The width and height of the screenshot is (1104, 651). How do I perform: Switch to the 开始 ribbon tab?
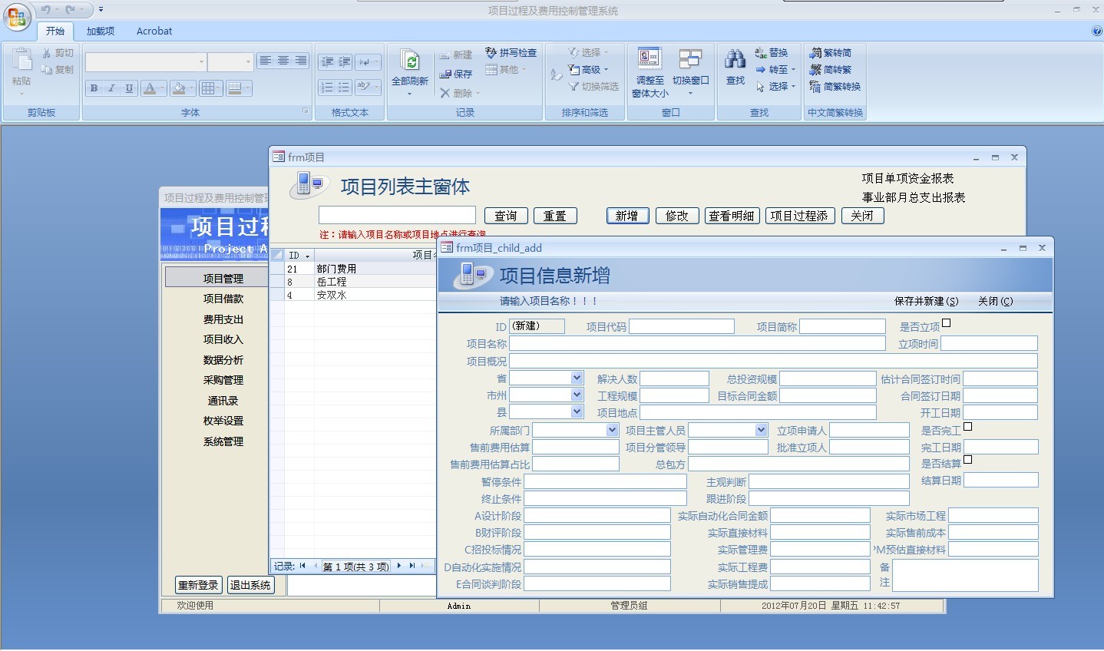pyautogui.click(x=55, y=31)
